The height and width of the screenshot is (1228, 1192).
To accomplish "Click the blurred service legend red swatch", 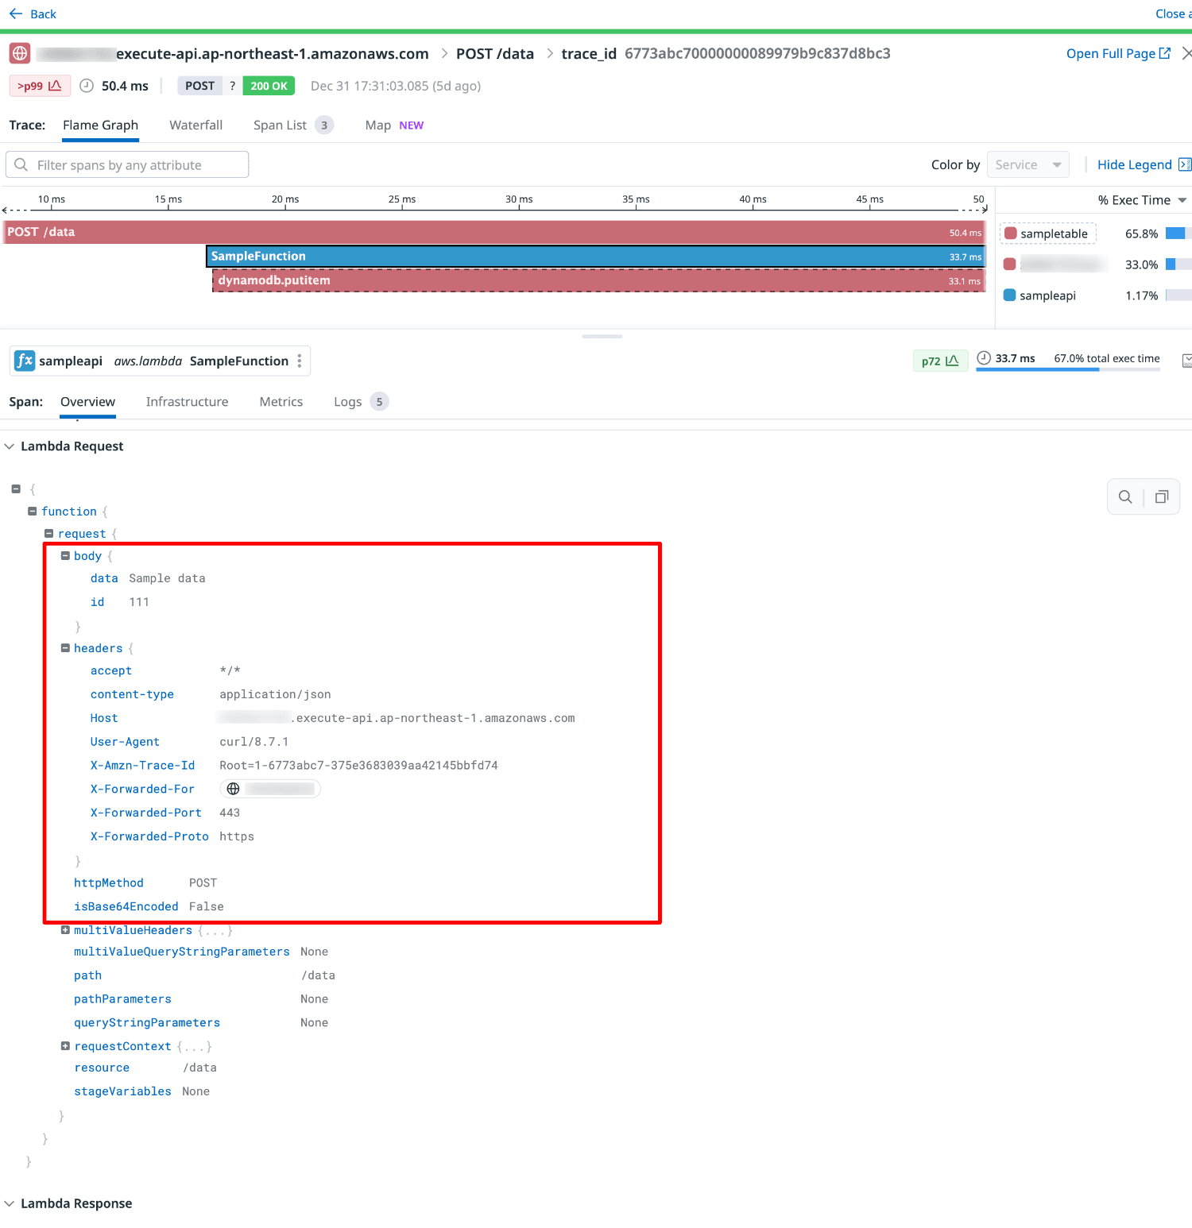I will pos(1009,264).
